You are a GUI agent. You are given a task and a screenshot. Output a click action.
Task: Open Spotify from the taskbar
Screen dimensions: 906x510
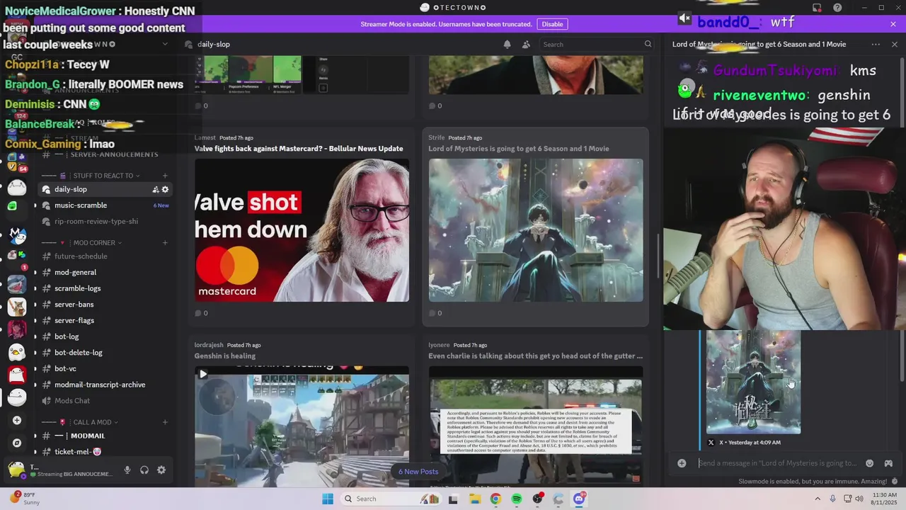click(517, 499)
